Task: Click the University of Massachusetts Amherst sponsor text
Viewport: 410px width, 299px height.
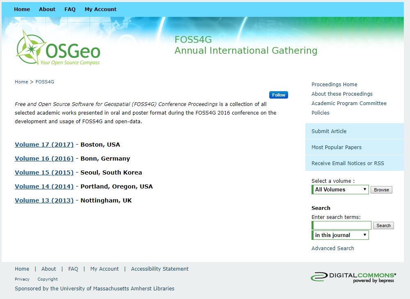Action: (94, 289)
